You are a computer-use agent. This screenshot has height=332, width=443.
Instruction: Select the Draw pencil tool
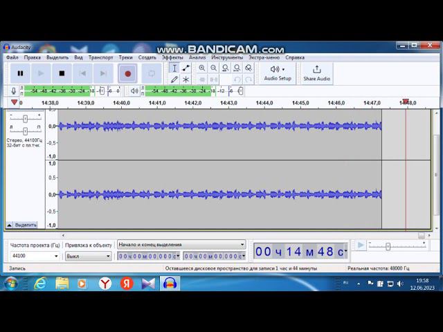point(174,80)
